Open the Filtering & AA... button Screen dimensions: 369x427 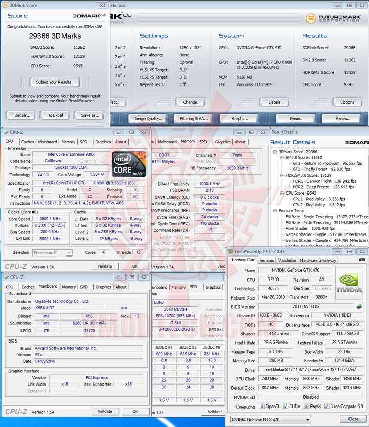[x=194, y=118]
